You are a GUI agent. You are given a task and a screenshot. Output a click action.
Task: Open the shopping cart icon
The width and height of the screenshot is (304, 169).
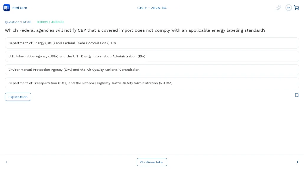coord(297,8)
